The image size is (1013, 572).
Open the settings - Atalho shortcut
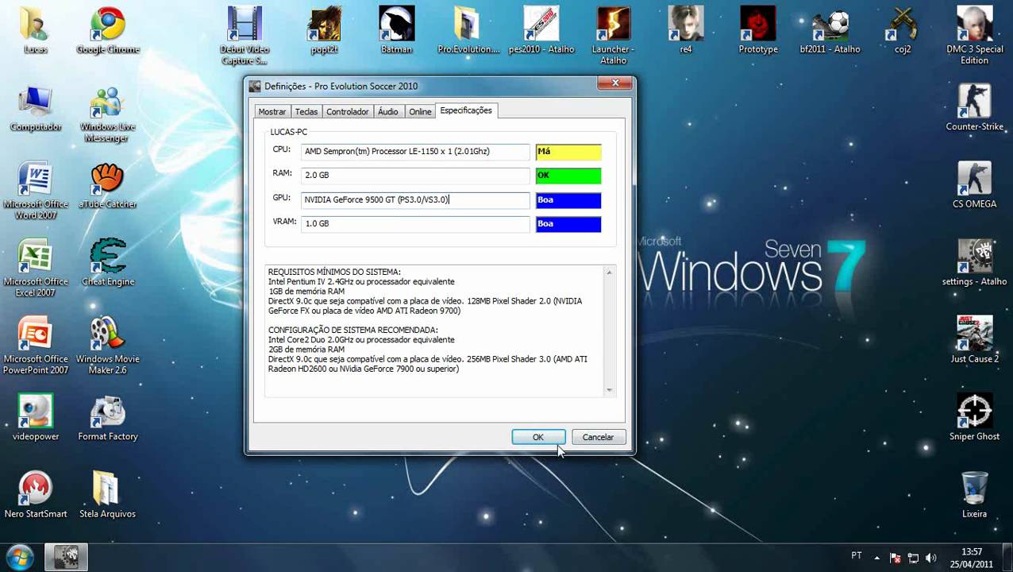tap(974, 262)
